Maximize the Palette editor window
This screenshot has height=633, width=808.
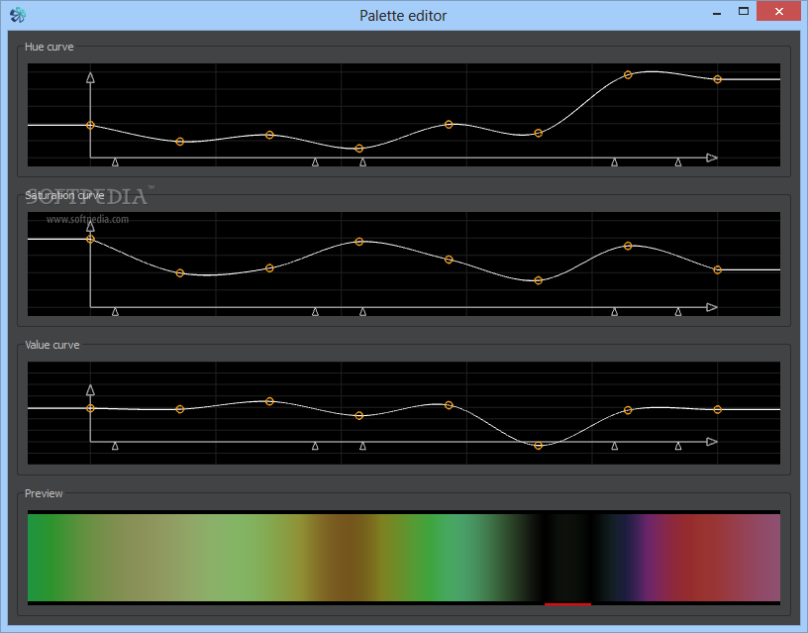744,11
